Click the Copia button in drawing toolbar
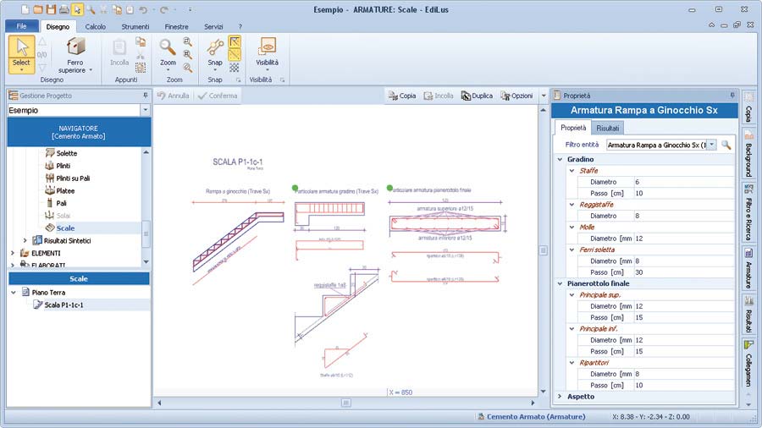762x428 pixels. click(x=402, y=96)
